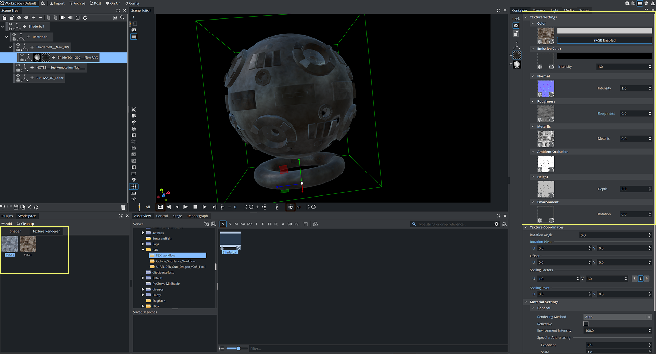Toggle sRGB Enabled for Color texture
The height and width of the screenshot is (354, 656).
(x=604, y=40)
